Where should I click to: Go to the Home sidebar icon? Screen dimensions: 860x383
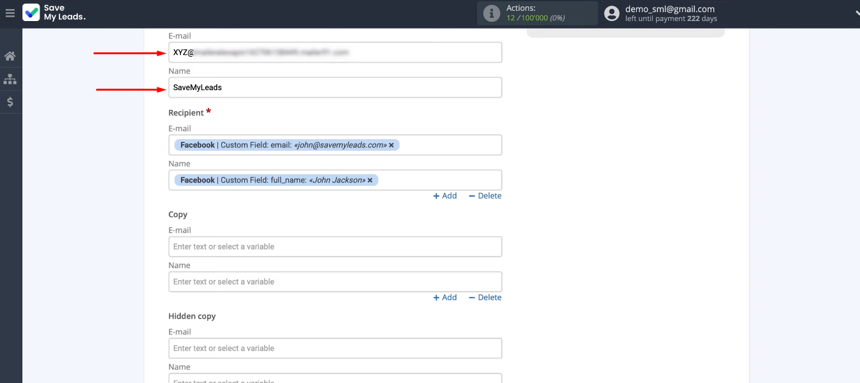(10, 56)
